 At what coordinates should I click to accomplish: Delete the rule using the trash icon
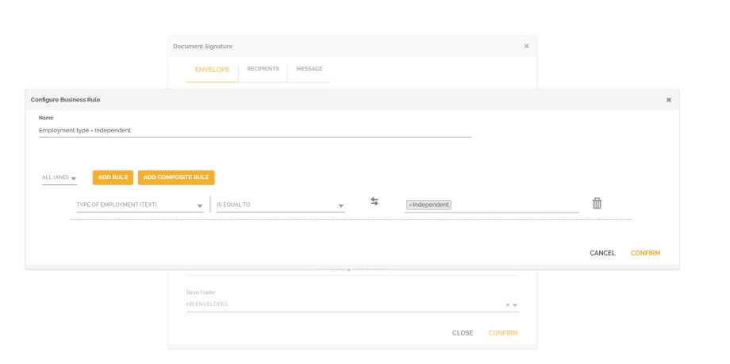597,203
